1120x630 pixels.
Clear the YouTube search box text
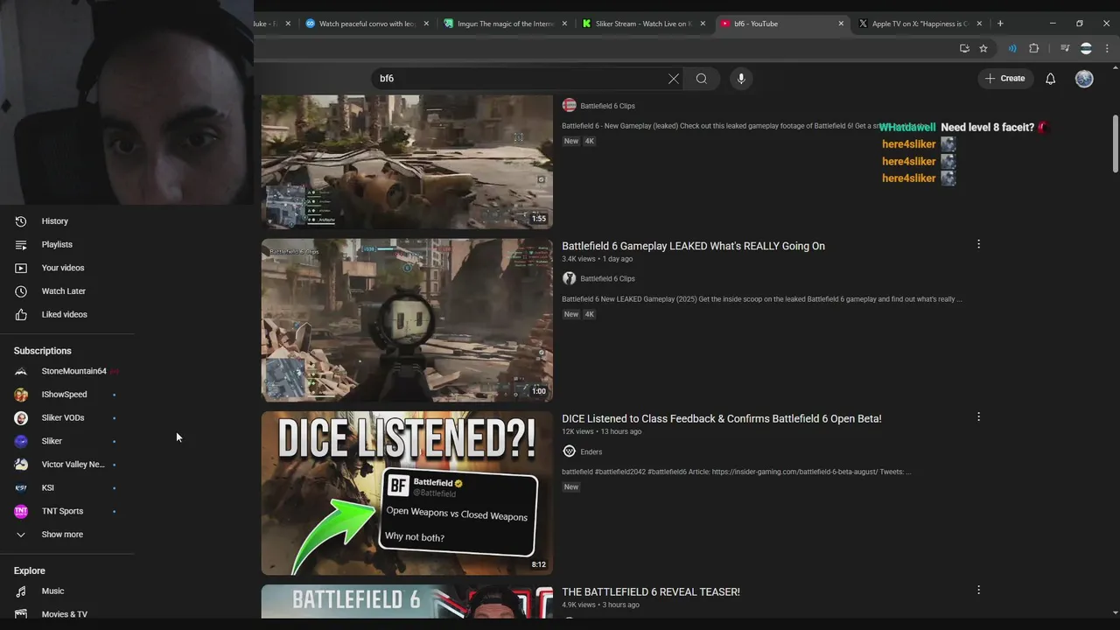point(674,79)
